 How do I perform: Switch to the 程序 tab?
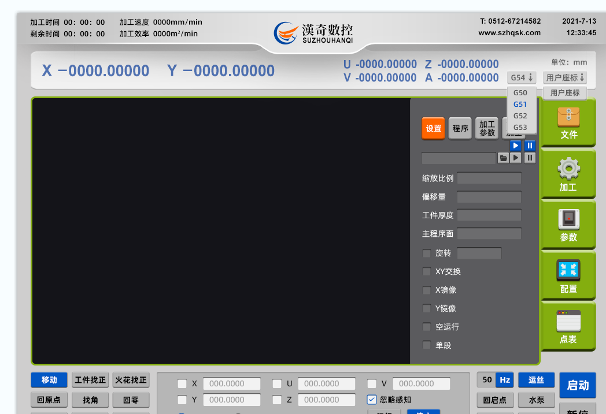point(460,128)
